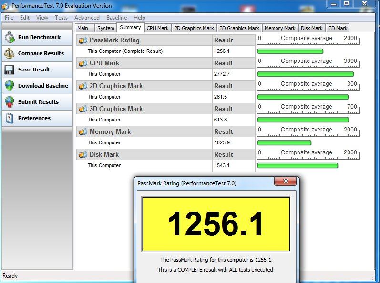The width and height of the screenshot is (380, 283).
Task: Click the Download Baseline button label
Action: pyautogui.click(x=43, y=86)
